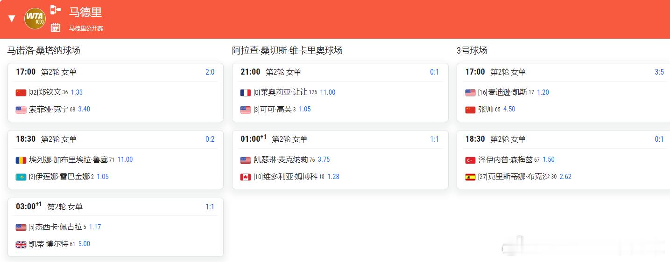
Task: Select odds 1.50 for 森梅兹
Action: point(549,159)
